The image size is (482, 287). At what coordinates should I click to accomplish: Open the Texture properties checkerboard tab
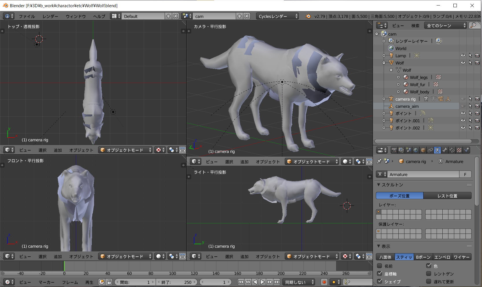click(x=459, y=150)
